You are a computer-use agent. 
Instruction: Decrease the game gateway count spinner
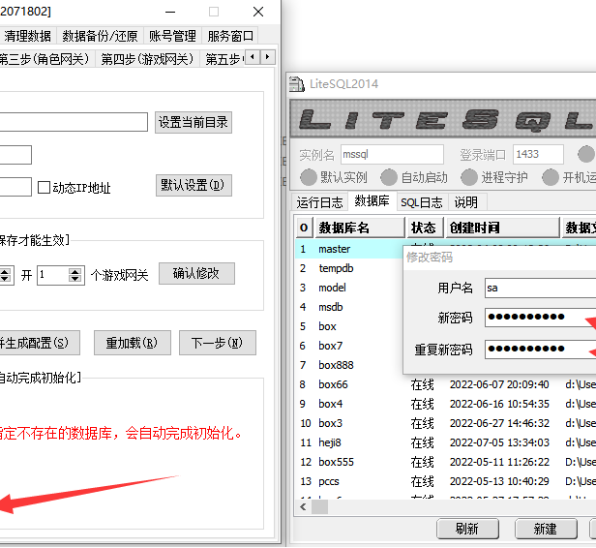click(x=75, y=280)
